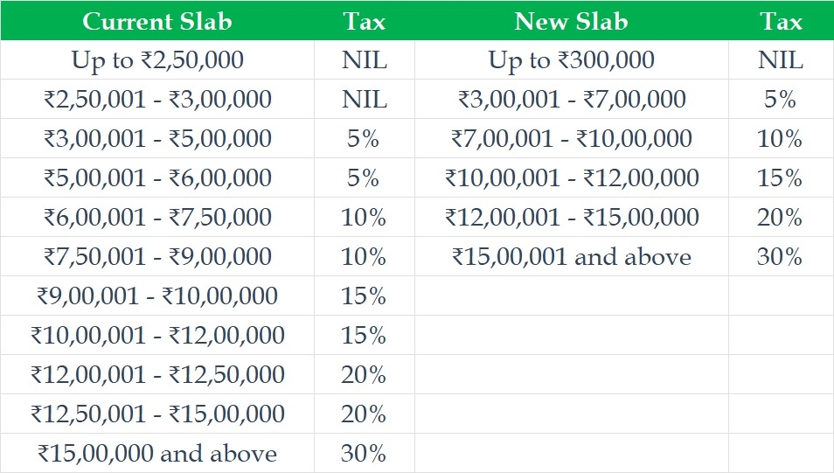This screenshot has width=834, height=473.
Task: Select the New Slab column header
Action: tap(572, 21)
